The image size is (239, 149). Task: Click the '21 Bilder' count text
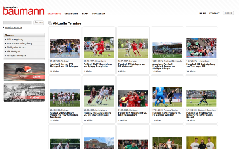pos(157,120)
